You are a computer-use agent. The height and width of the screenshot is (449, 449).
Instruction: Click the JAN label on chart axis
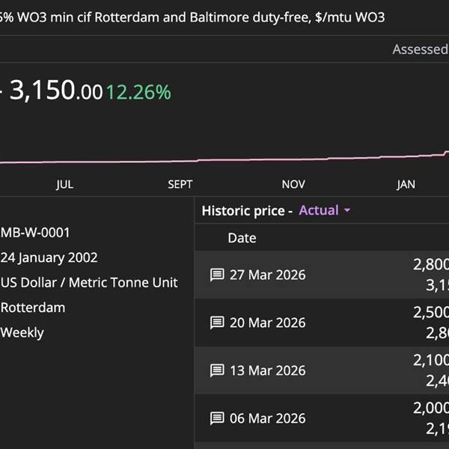(x=406, y=184)
